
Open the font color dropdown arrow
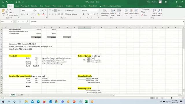pos(46,14)
